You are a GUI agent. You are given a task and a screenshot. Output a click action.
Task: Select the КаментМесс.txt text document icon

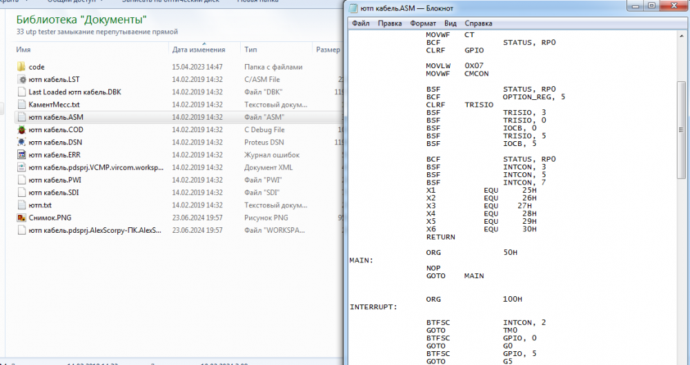(x=21, y=105)
